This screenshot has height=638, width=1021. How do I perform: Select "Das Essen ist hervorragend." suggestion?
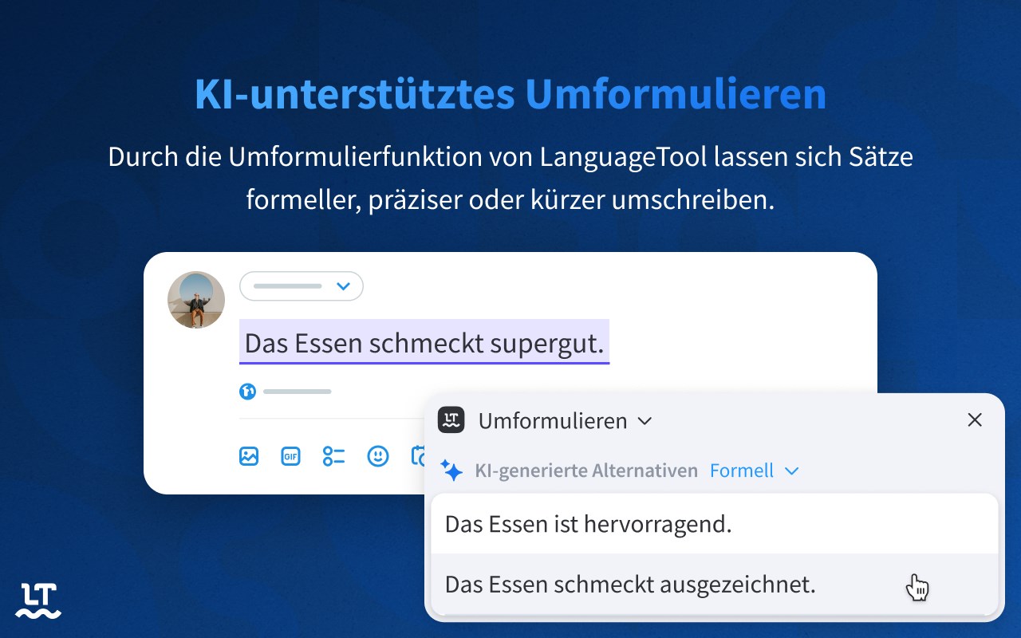point(588,524)
